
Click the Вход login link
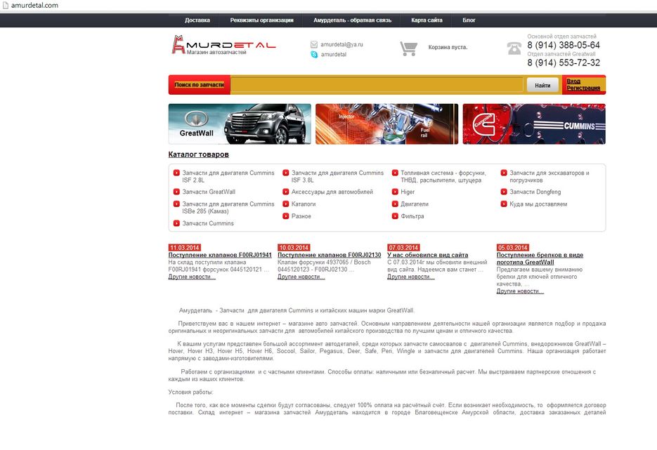[573, 81]
